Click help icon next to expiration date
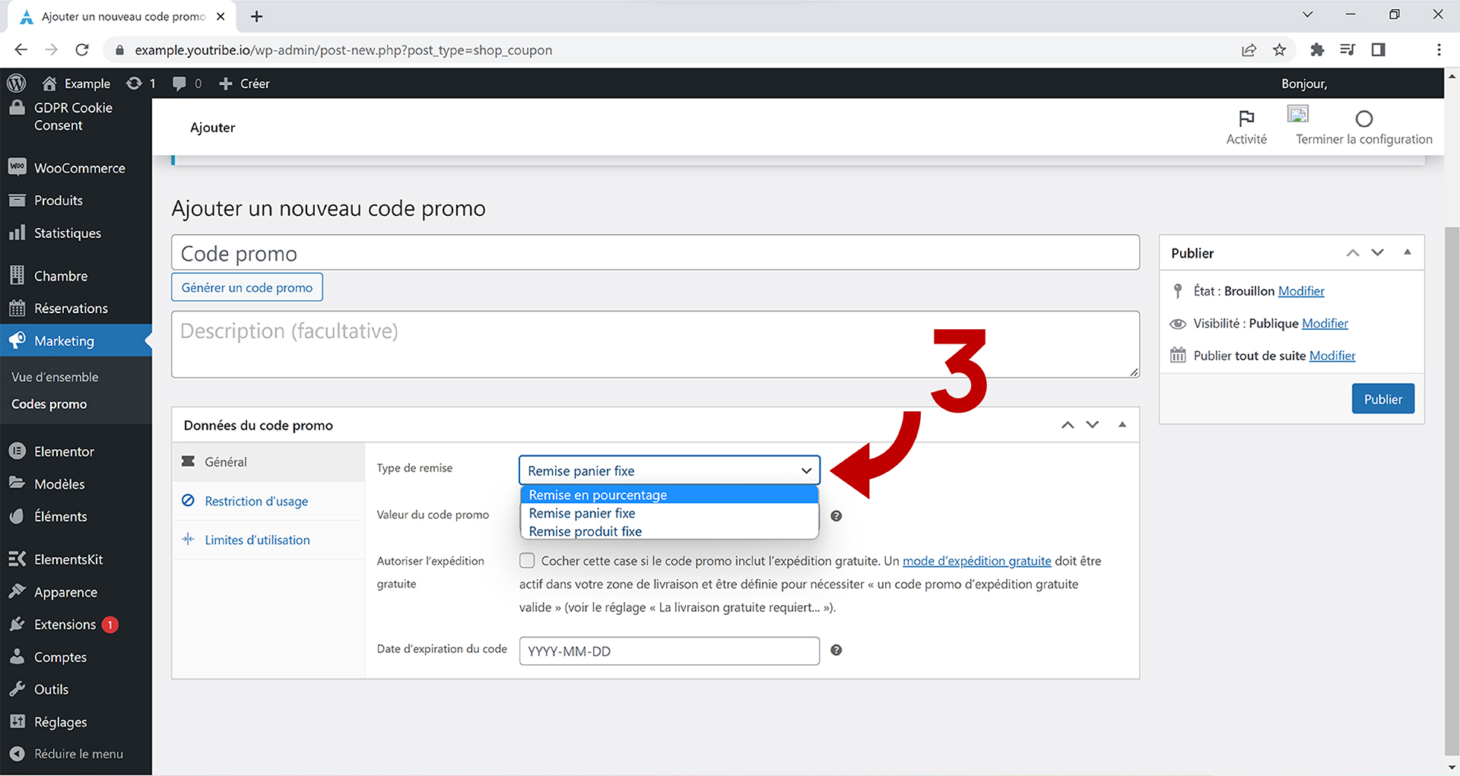 click(x=836, y=650)
